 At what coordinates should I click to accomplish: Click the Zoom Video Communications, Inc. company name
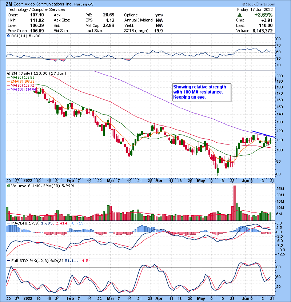tap(43, 4)
